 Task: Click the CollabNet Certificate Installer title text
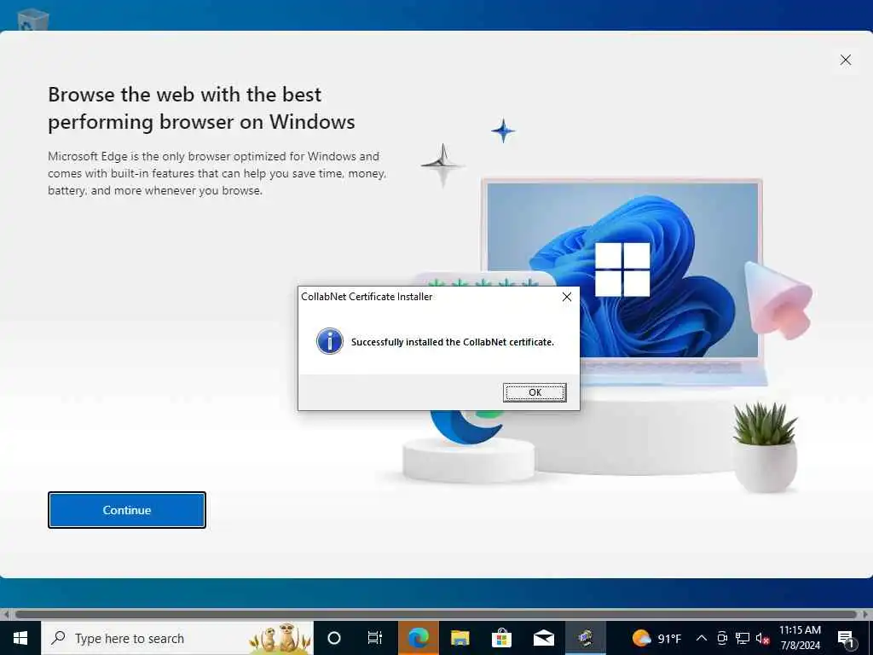(367, 297)
